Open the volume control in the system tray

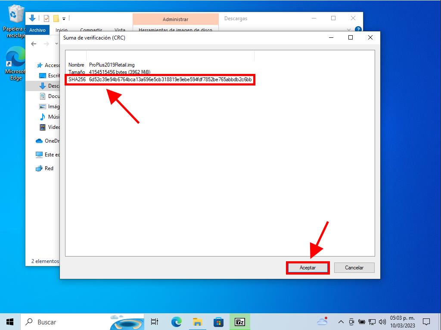[x=382, y=322]
